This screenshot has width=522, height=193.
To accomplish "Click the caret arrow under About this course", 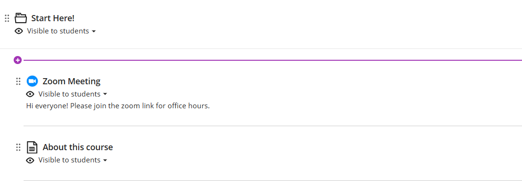I will (105, 161).
